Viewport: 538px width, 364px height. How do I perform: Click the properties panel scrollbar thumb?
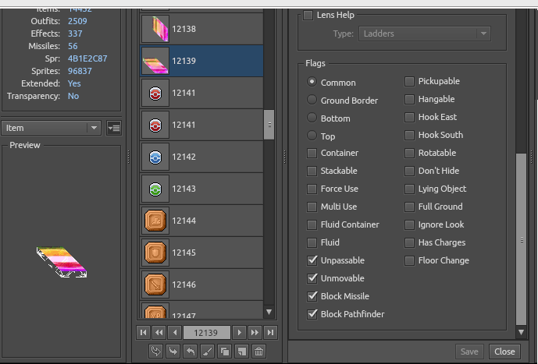pyautogui.click(x=521, y=239)
